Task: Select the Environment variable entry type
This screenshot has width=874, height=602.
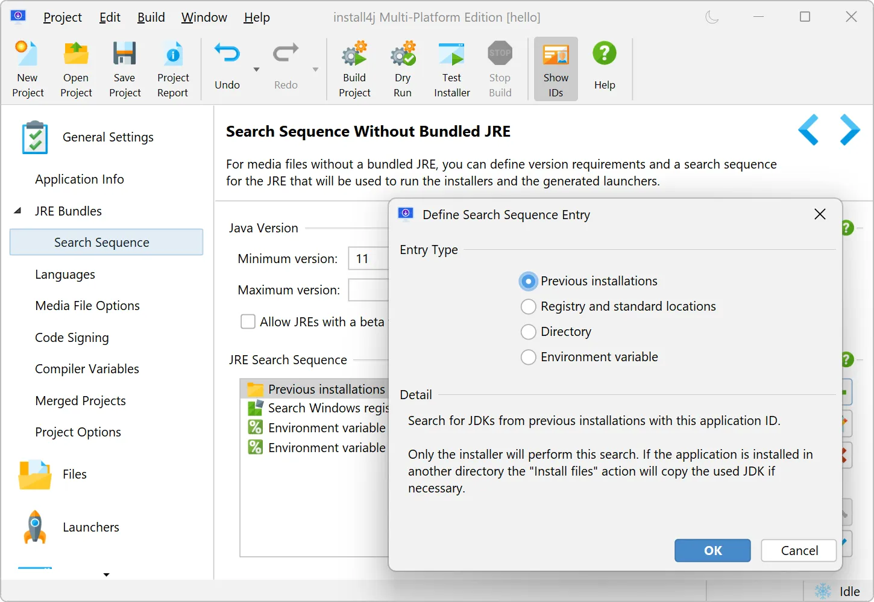Action: (x=528, y=357)
